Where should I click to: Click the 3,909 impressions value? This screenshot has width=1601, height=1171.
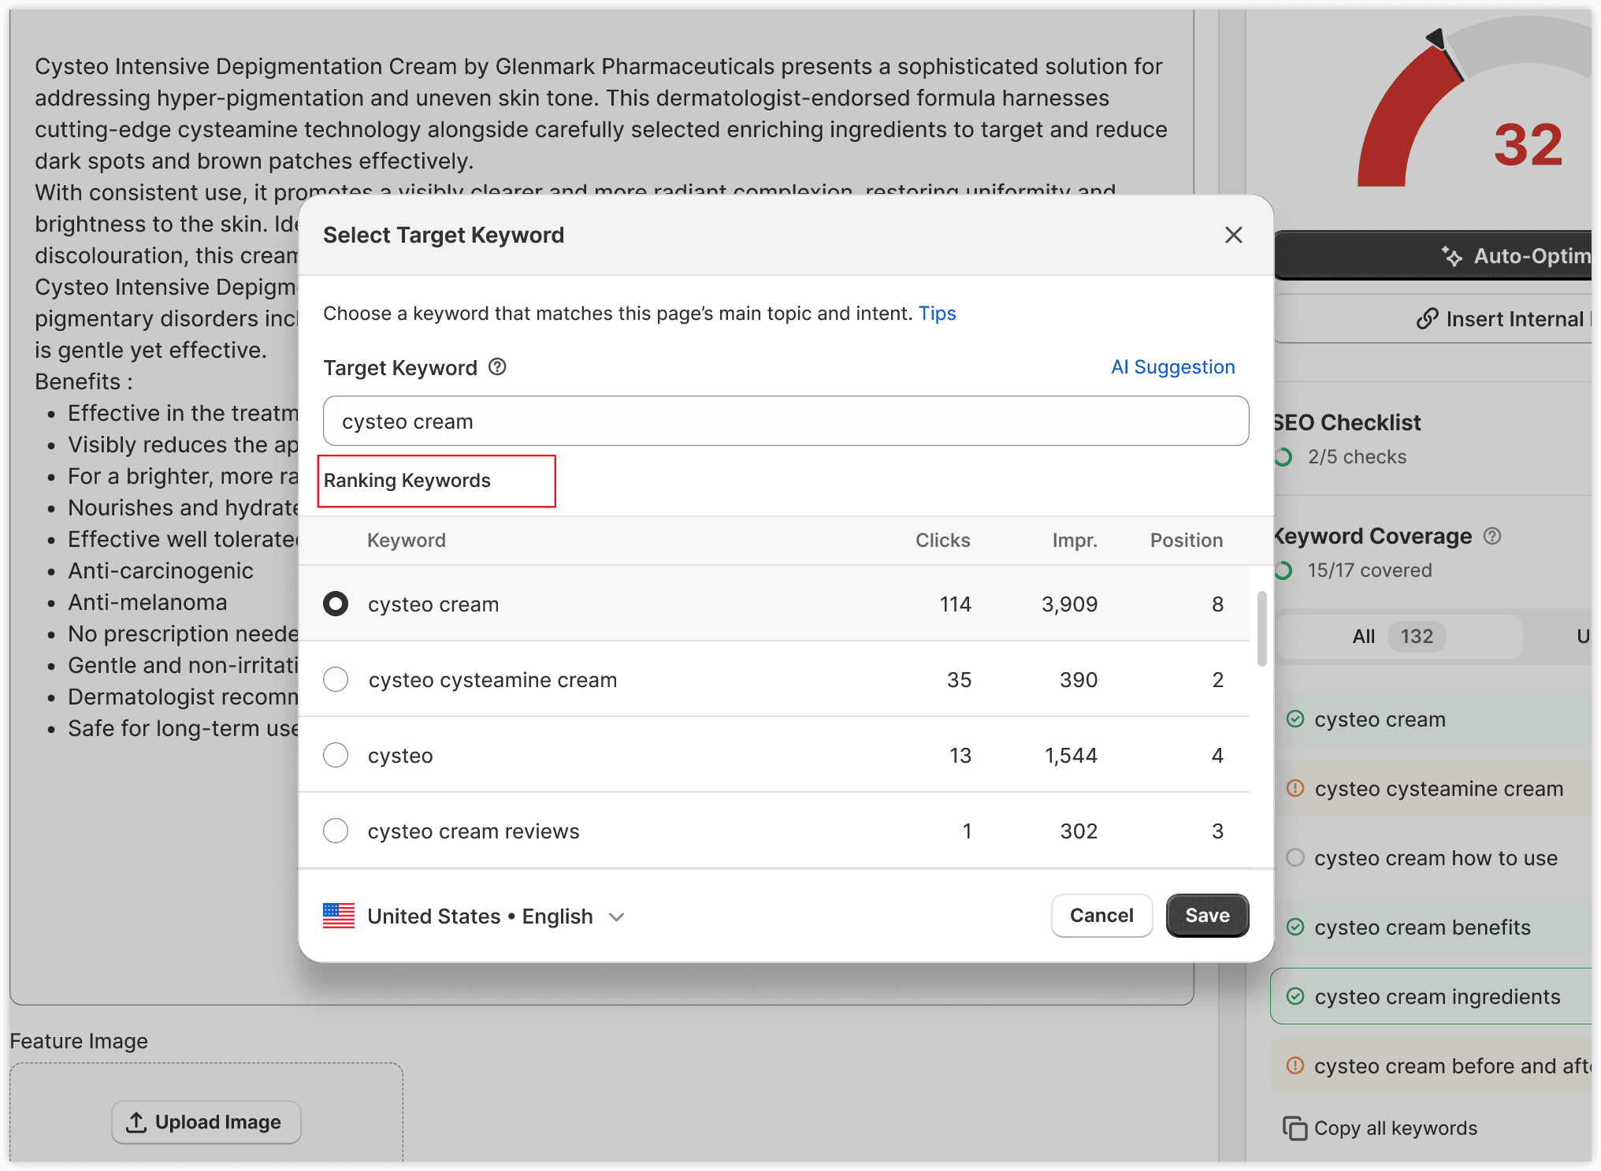tap(1069, 604)
